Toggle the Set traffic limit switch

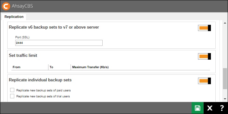pyautogui.click(x=204, y=56)
